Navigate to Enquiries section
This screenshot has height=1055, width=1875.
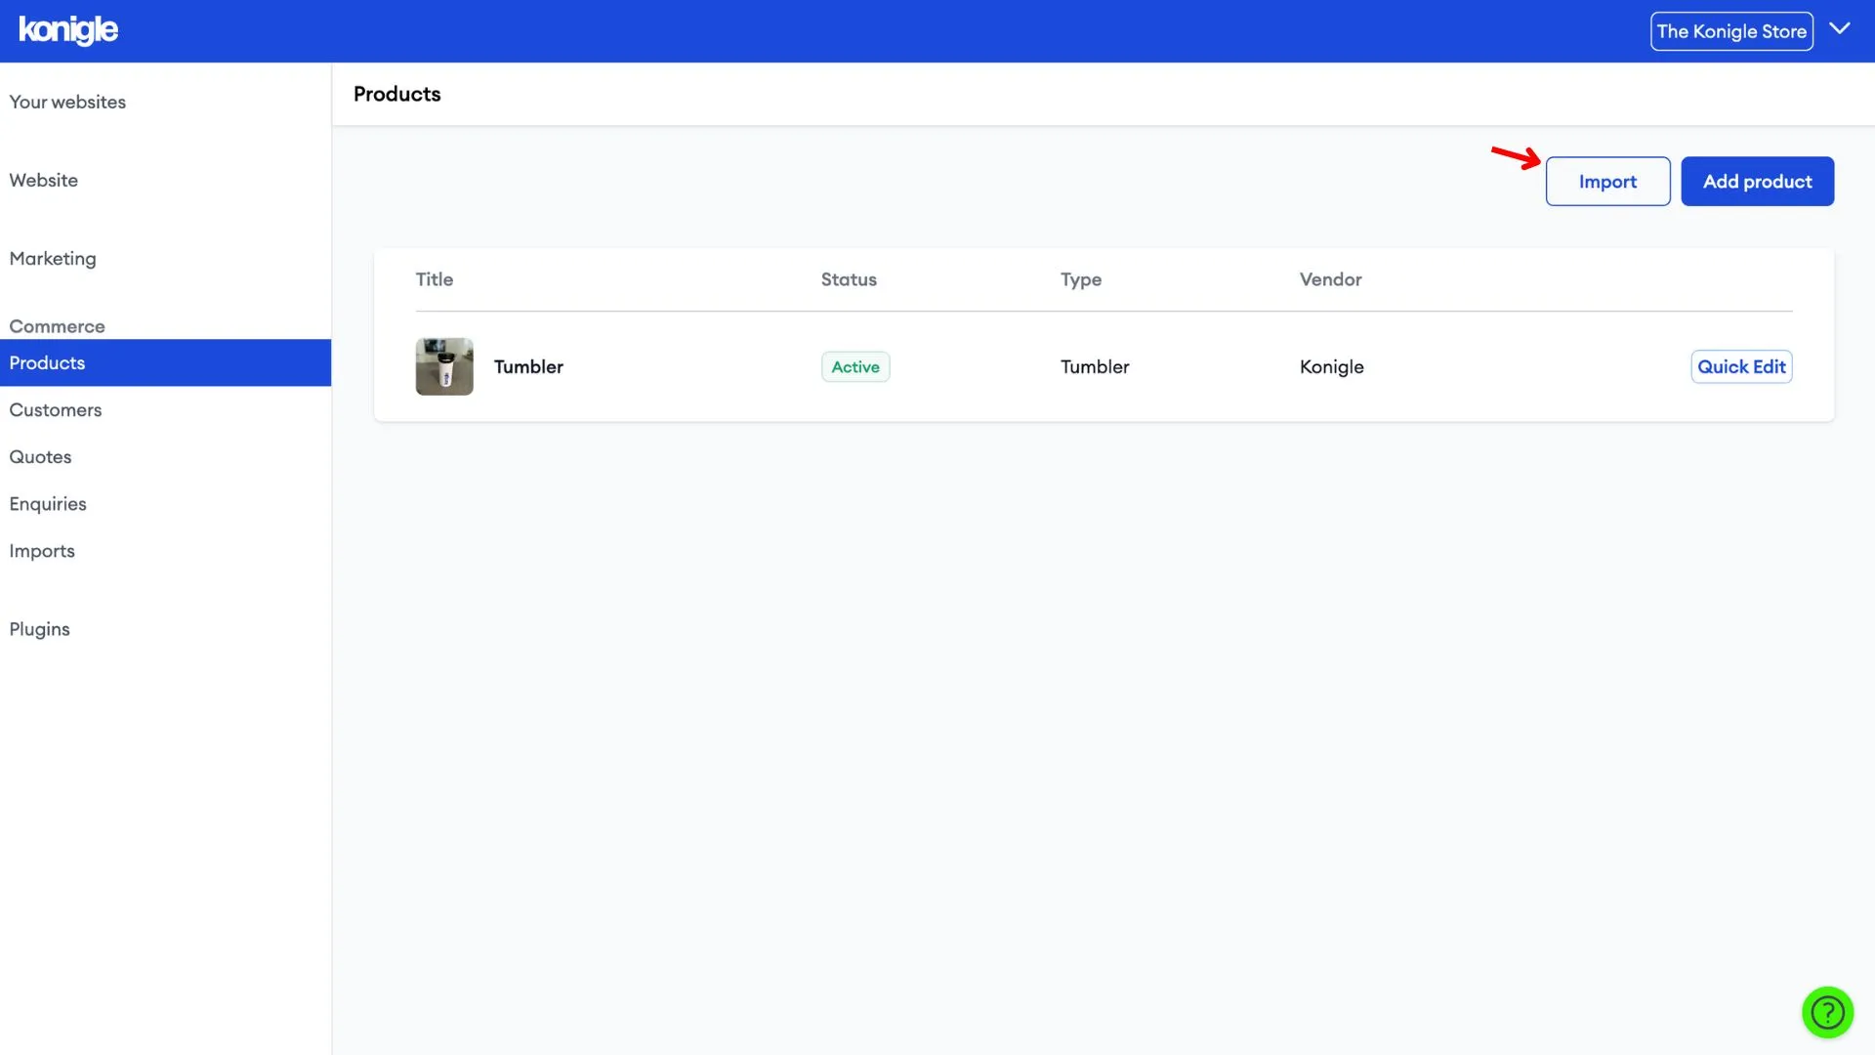pyautogui.click(x=46, y=504)
